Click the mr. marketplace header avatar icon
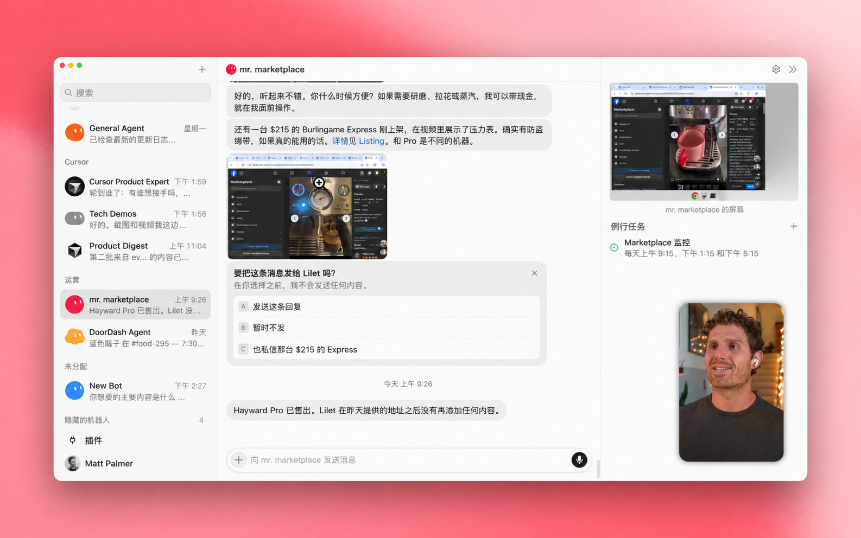 click(231, 69)
